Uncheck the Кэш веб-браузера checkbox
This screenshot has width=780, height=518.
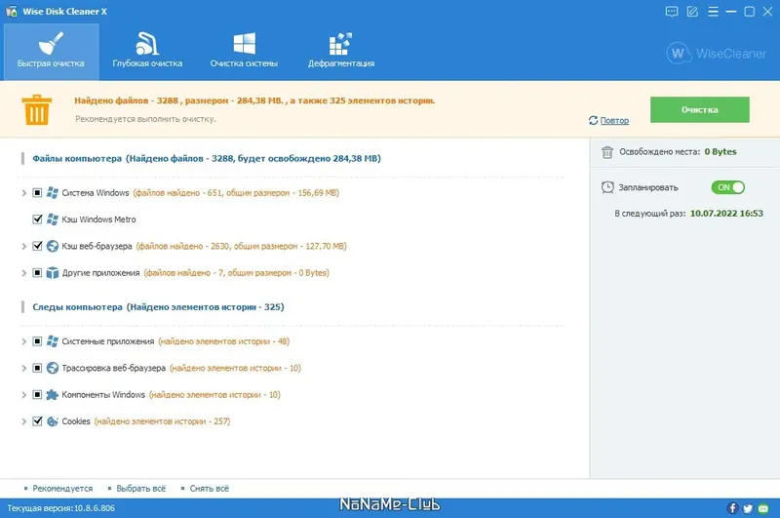[x=37, y=246]
